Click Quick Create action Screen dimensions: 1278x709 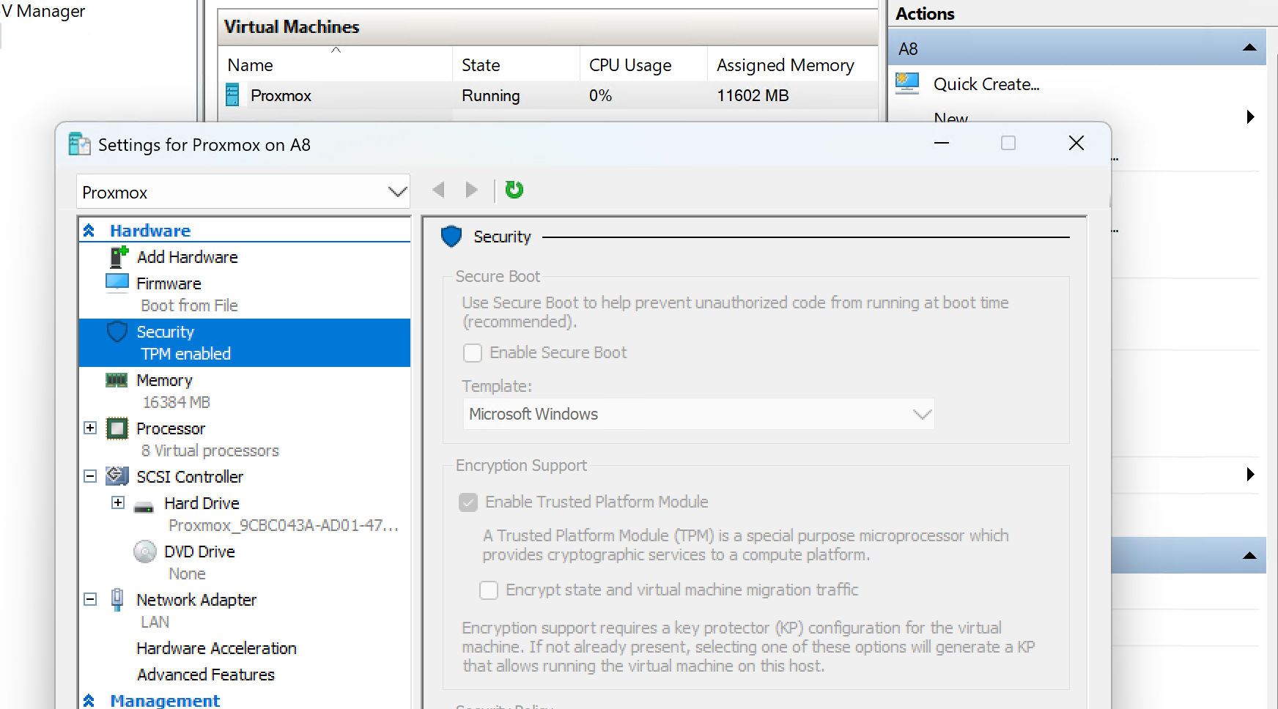click(x=986, y=84)
